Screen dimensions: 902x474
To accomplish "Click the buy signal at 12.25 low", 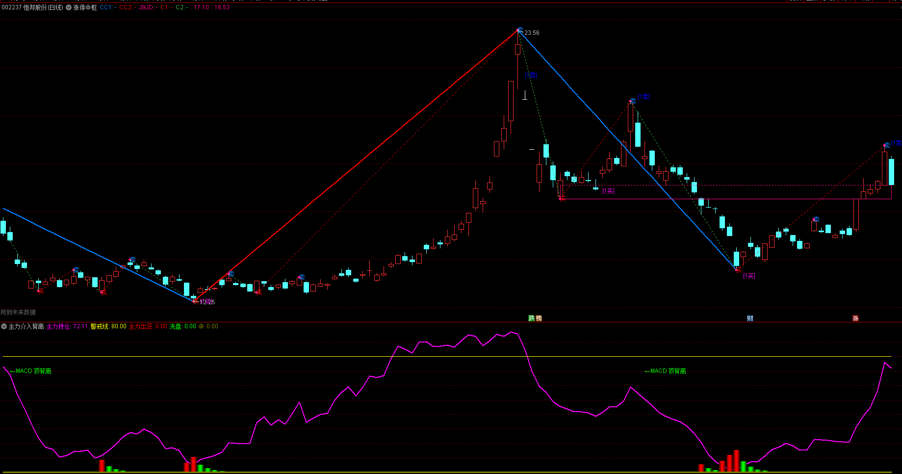I will [x=195, y=301].
